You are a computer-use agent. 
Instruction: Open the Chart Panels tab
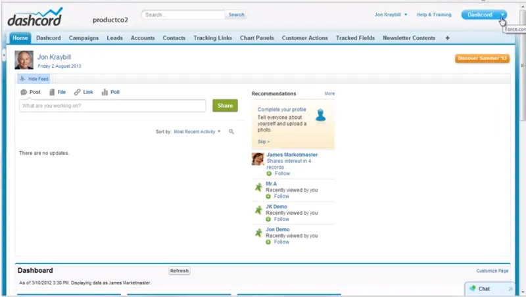pyautogui.click(x=257, y=38)
